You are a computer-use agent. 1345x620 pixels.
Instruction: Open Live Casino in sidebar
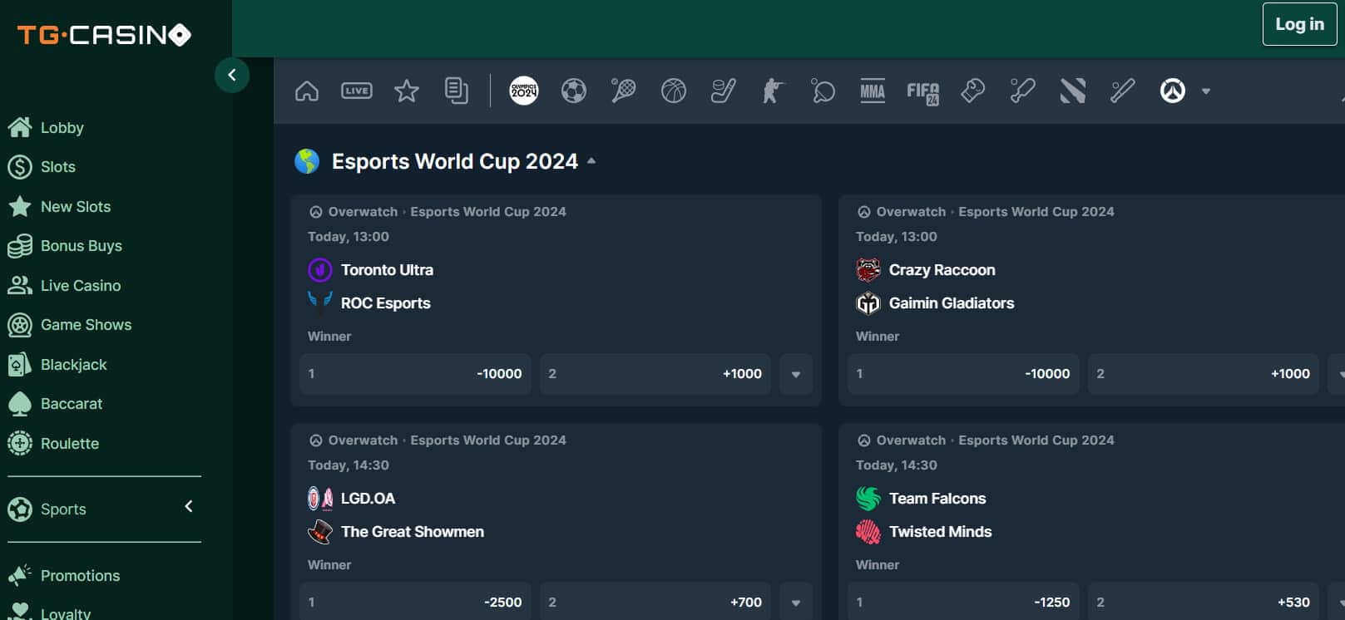[x=81, y=286]
